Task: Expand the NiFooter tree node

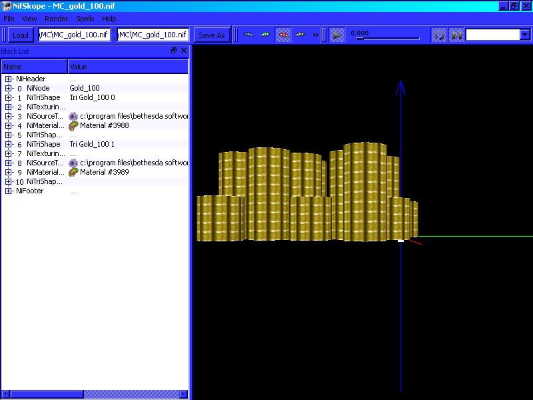Action: [8, 191]
